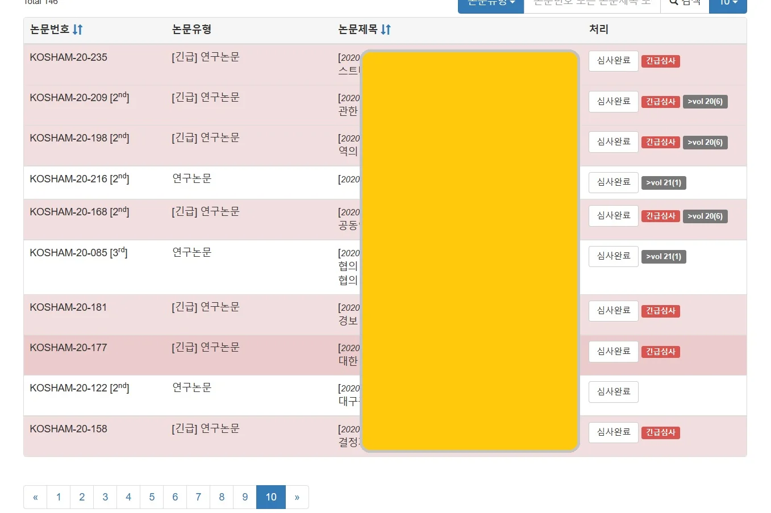Click [긴급] 연구논문 type in KOSHAM-20-235 row
The image size is (771, 513).
206,57
